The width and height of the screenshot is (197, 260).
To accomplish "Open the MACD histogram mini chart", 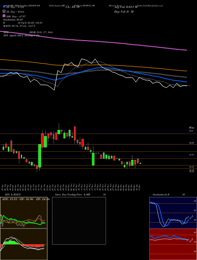I will click(24, 244).
